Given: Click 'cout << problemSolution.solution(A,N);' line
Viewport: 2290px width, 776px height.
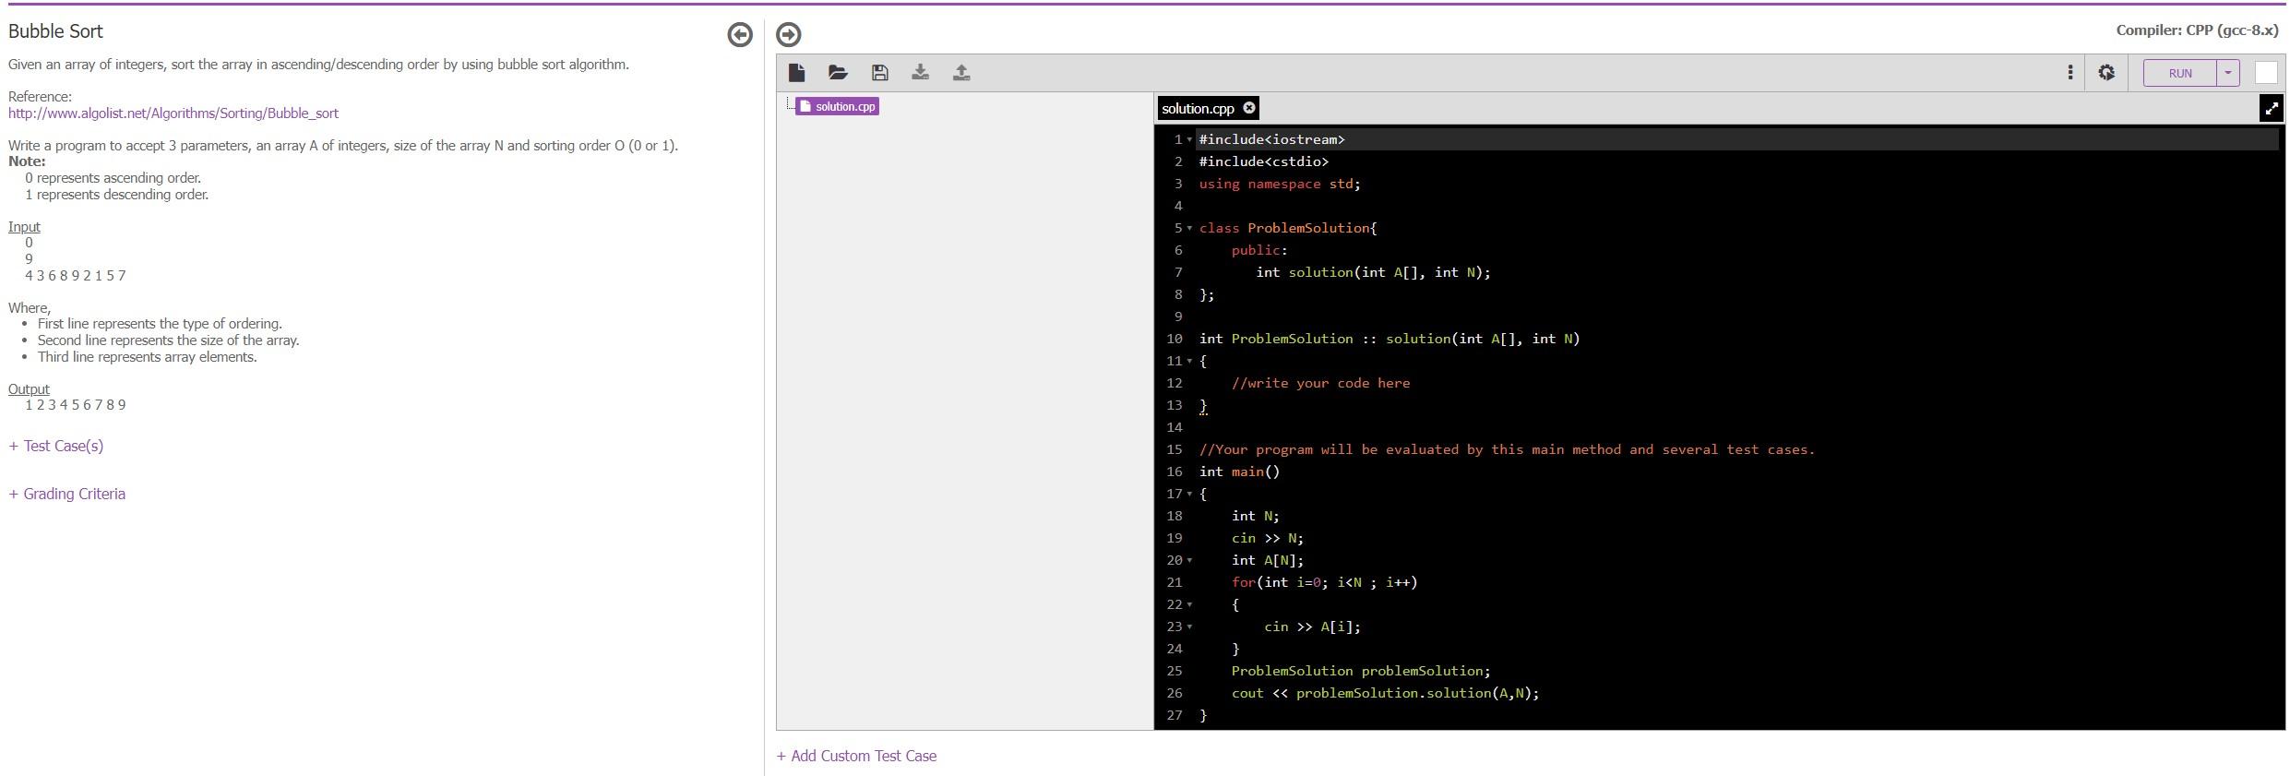Looking at the screenshot, I should tap(1385, 693).
